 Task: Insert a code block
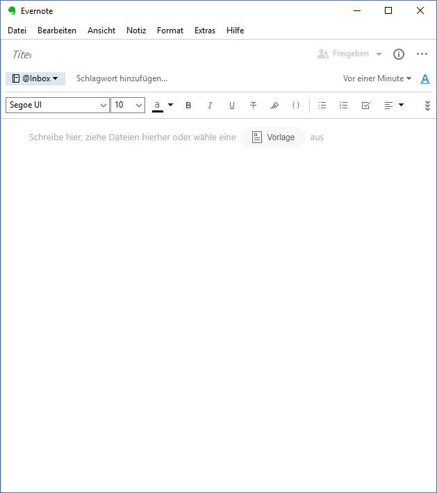[x=296, y=106]
